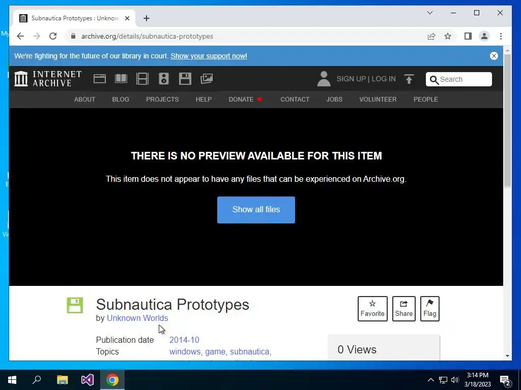Click the SIGN UP link
The width and height of the screenshot is (521, 390).
(x=351, y=79)
